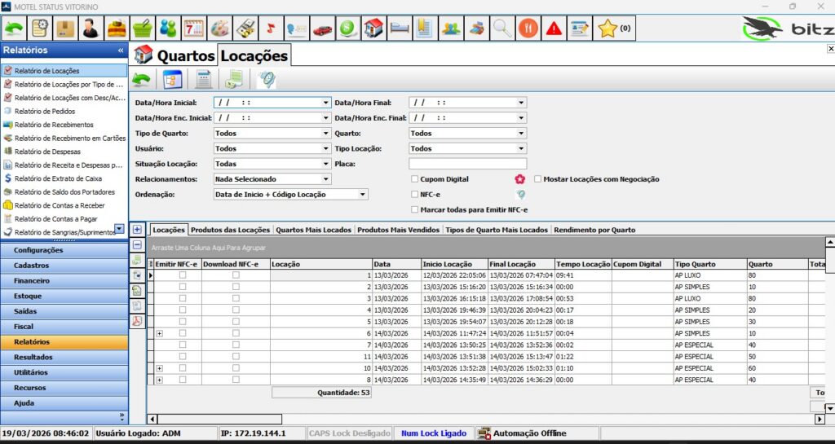Switch to Produtos Mais Vendidos tab
The image size is (835, 444).
coord(399,230)
